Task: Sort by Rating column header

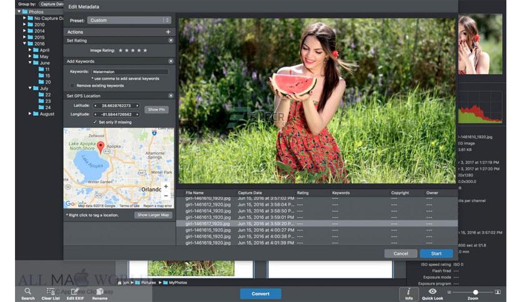Action: [x=303, y=193]
